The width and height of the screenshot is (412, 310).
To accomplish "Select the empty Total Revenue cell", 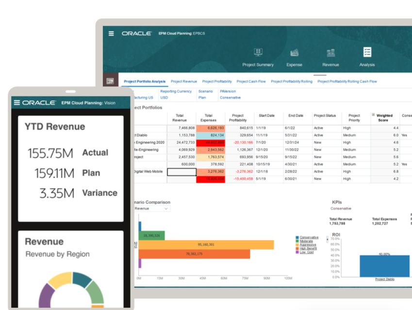I will coord(181,171).
